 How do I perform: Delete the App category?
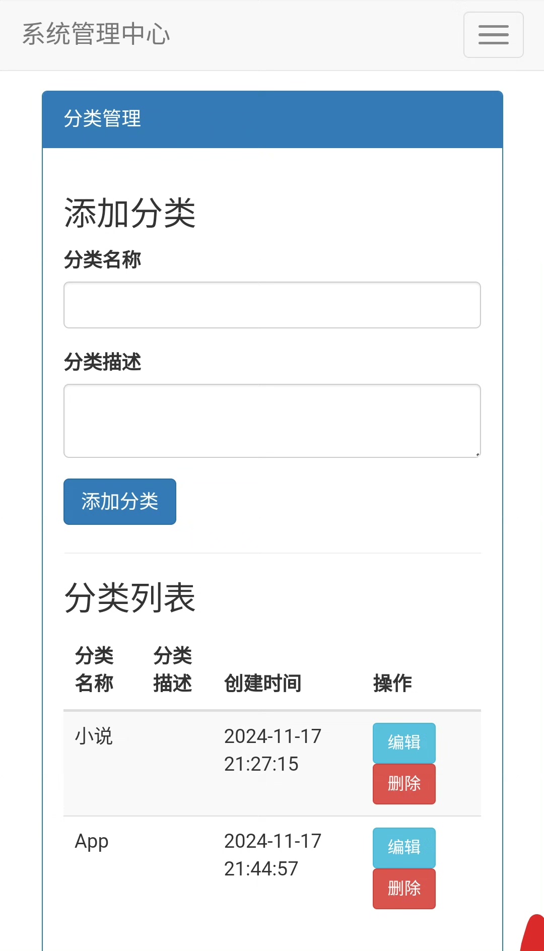tap(404, 889)
